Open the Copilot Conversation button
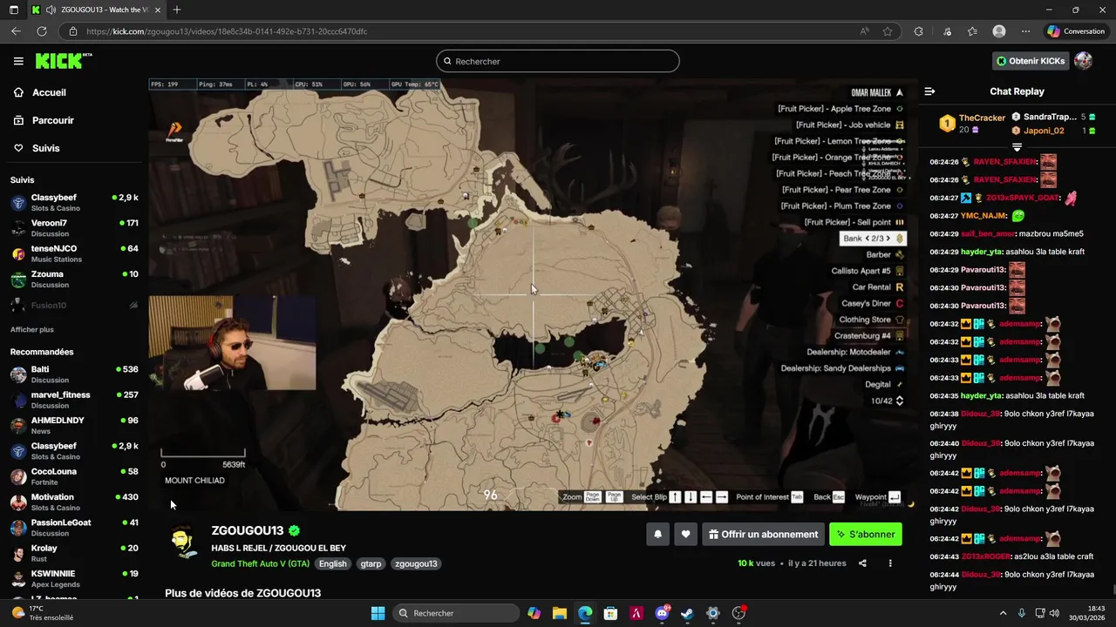 pyautogui.click(x=1076, y=31)
